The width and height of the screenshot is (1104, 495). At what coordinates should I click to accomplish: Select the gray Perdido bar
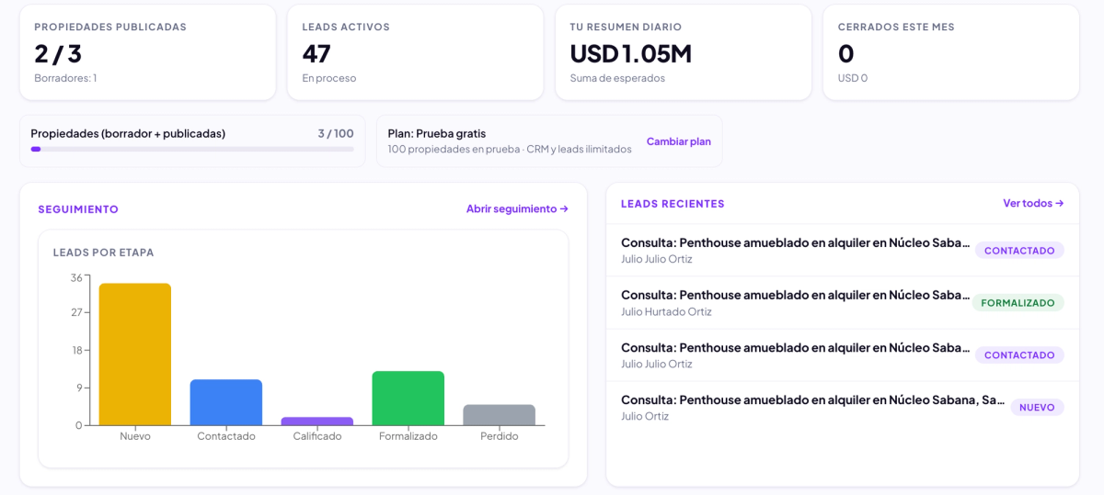500,415
